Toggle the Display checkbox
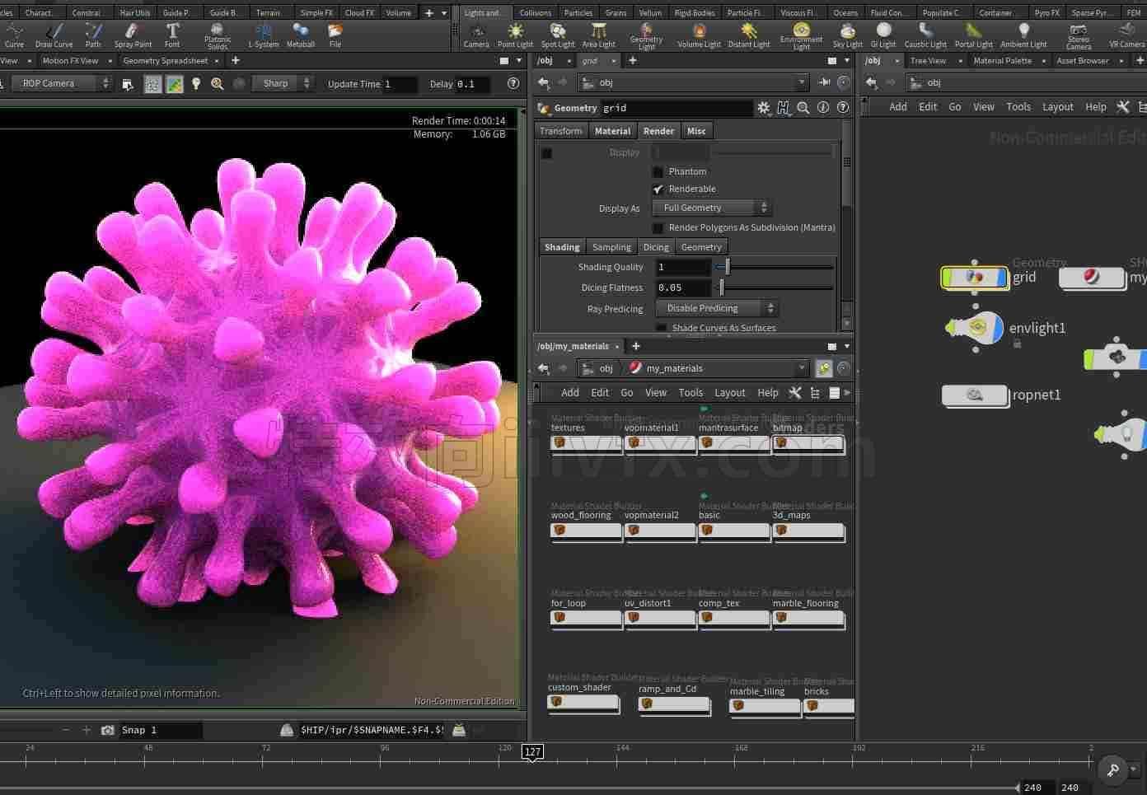The height and width of the screenshot is (795, 1147). coord(546,152)
